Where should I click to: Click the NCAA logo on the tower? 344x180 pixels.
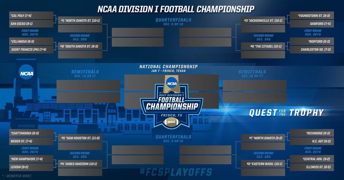pos(26,73)
